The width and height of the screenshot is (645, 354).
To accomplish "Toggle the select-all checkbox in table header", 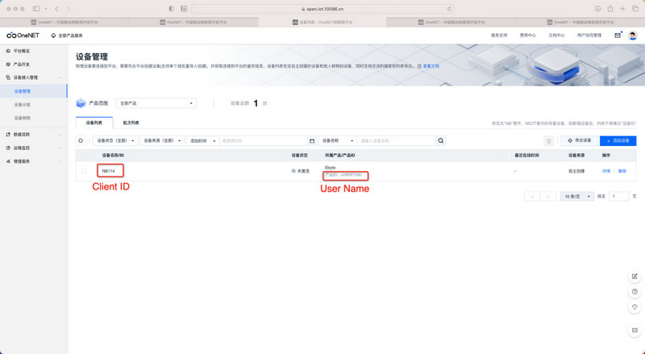I will [x=85, y=156].
